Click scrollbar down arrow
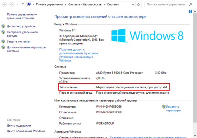The height and width of the screenshot is (138, 197). tap(195, 135)
